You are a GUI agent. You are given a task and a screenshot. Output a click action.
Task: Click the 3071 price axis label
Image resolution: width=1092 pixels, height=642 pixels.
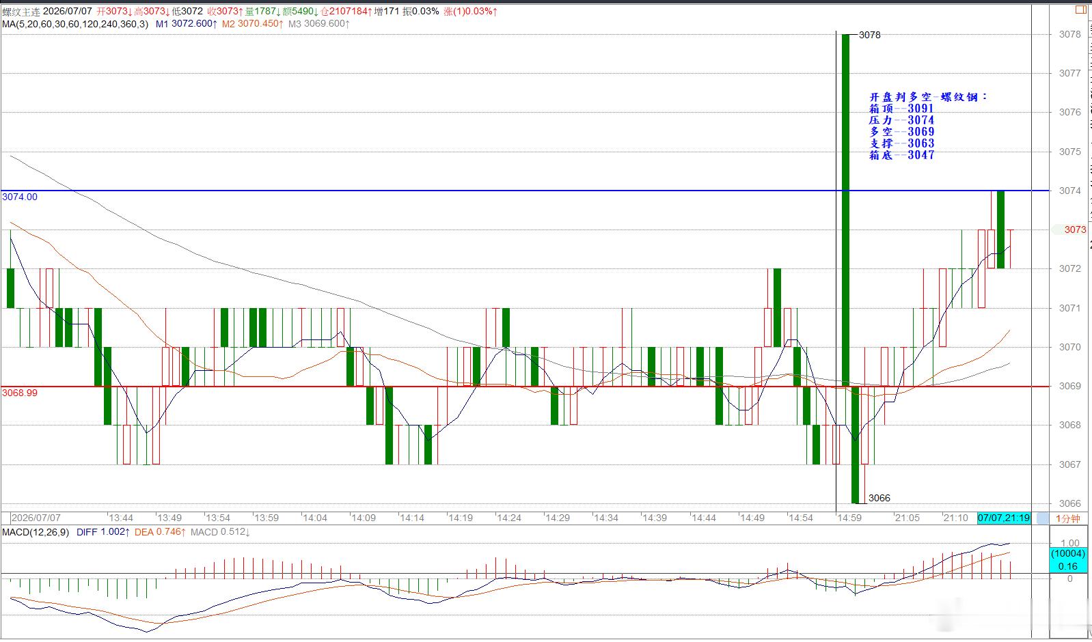1070,308
